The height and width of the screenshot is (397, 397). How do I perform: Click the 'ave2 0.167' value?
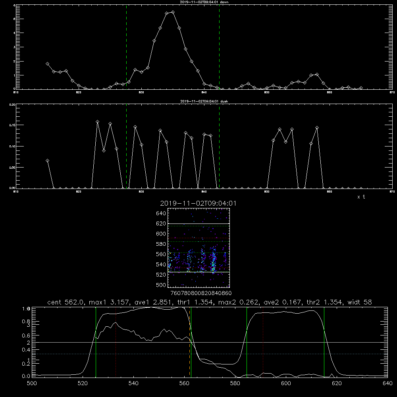pyautogui.click(x=283, y=302)
